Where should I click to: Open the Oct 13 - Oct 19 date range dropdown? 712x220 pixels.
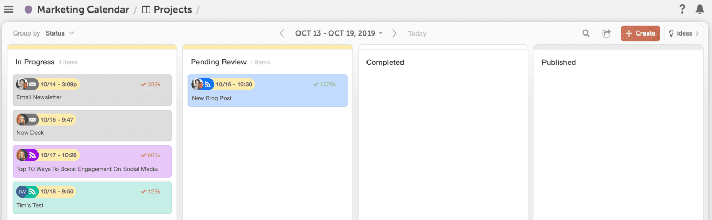pyautogui.click(x=339, y=33)
